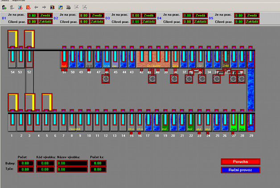Click the Bubny Název výrobku field
The height and width of the screenshot is (188, 280).
coord(72,163)
